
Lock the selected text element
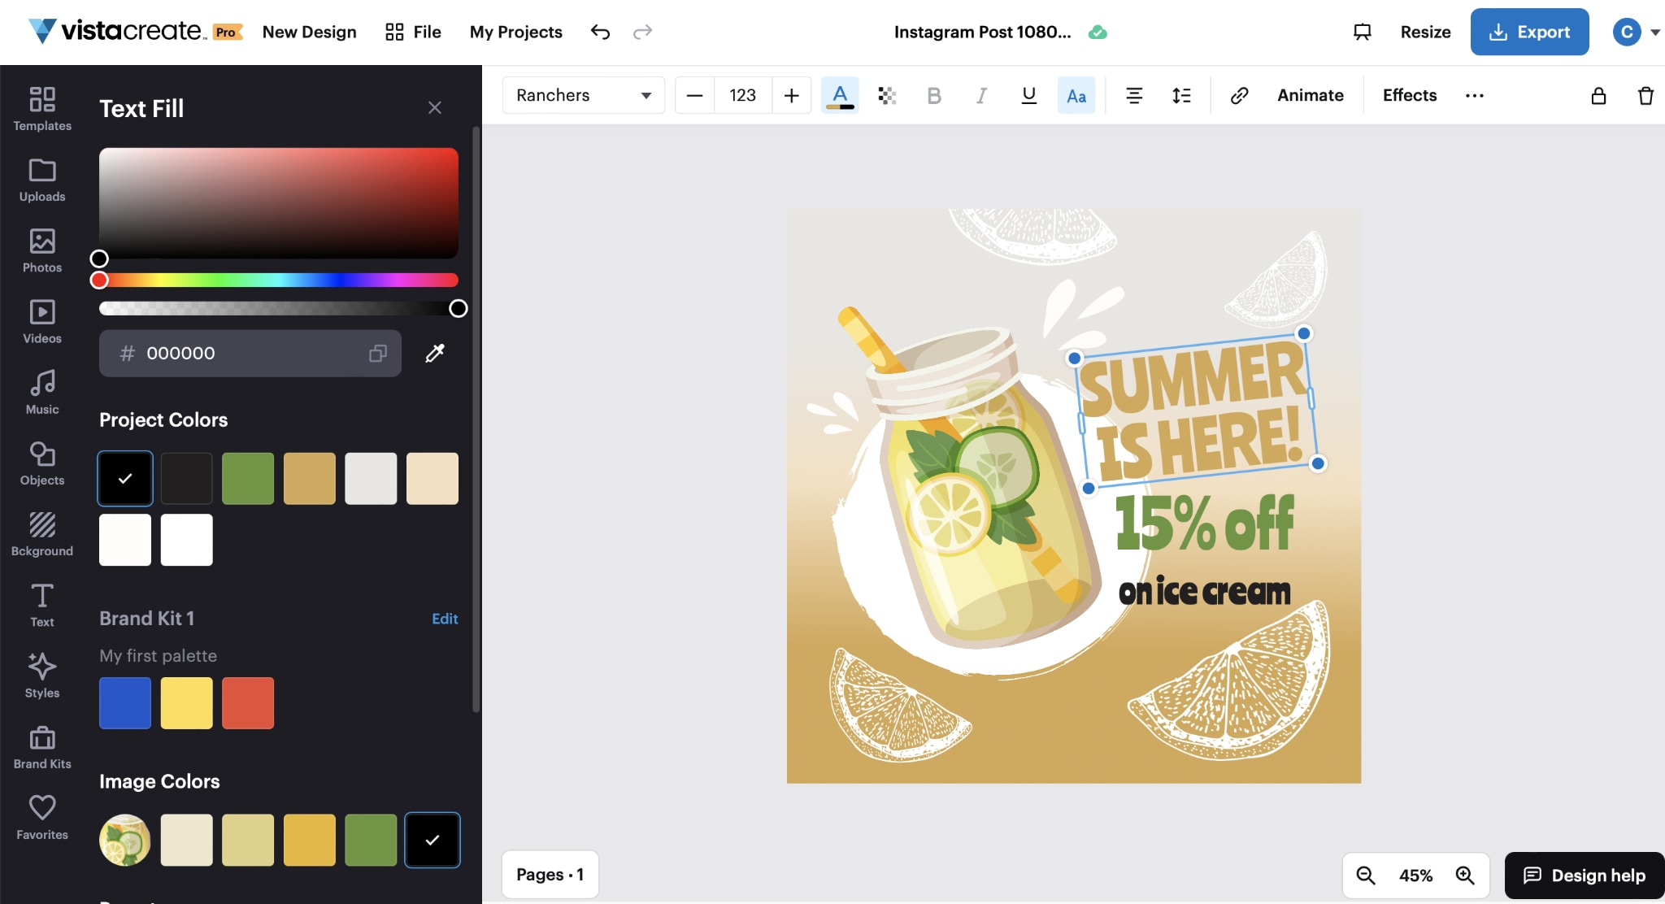1598,95
